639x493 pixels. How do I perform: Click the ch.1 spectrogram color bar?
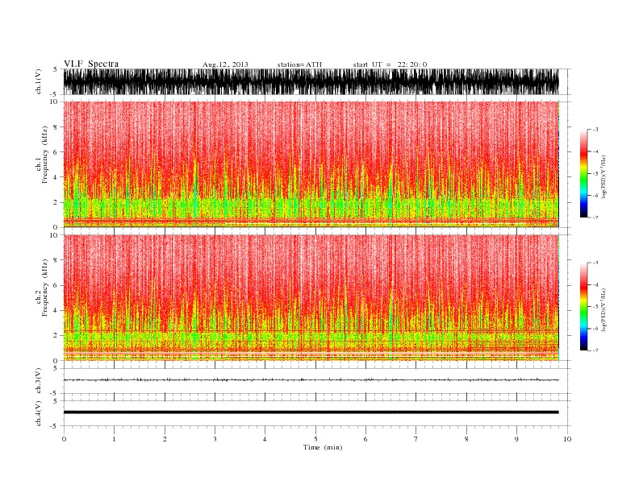click(583, 173)
